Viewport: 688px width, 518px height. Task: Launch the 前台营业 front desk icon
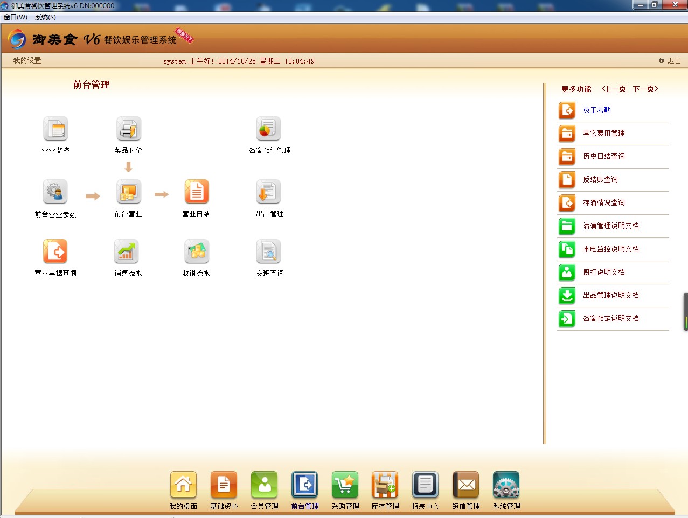tap(128, 192)
